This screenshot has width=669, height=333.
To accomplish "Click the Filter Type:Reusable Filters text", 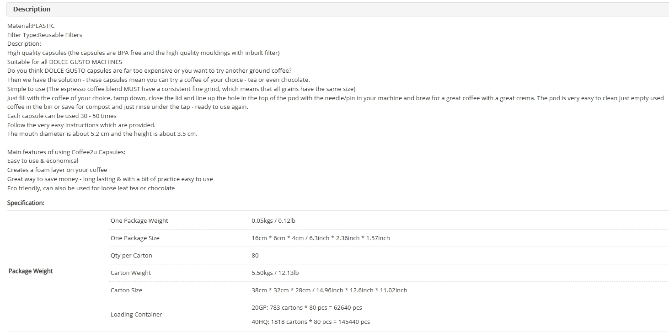I will coord(45,35).
